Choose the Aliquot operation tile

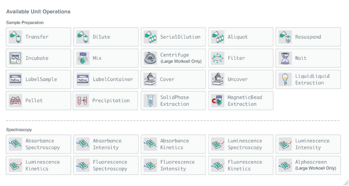click(241, 37)
